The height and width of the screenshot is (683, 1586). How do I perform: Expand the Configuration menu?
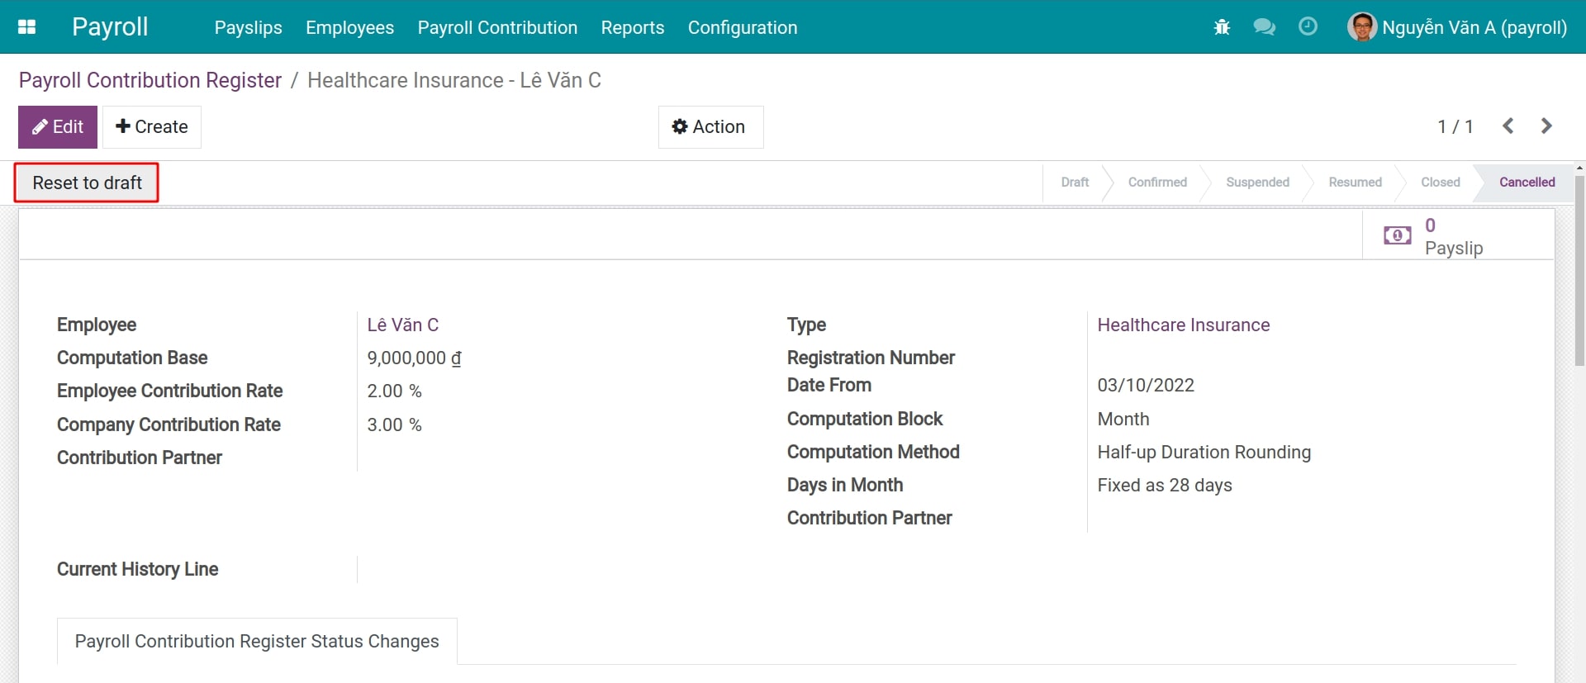coord(742,27)
